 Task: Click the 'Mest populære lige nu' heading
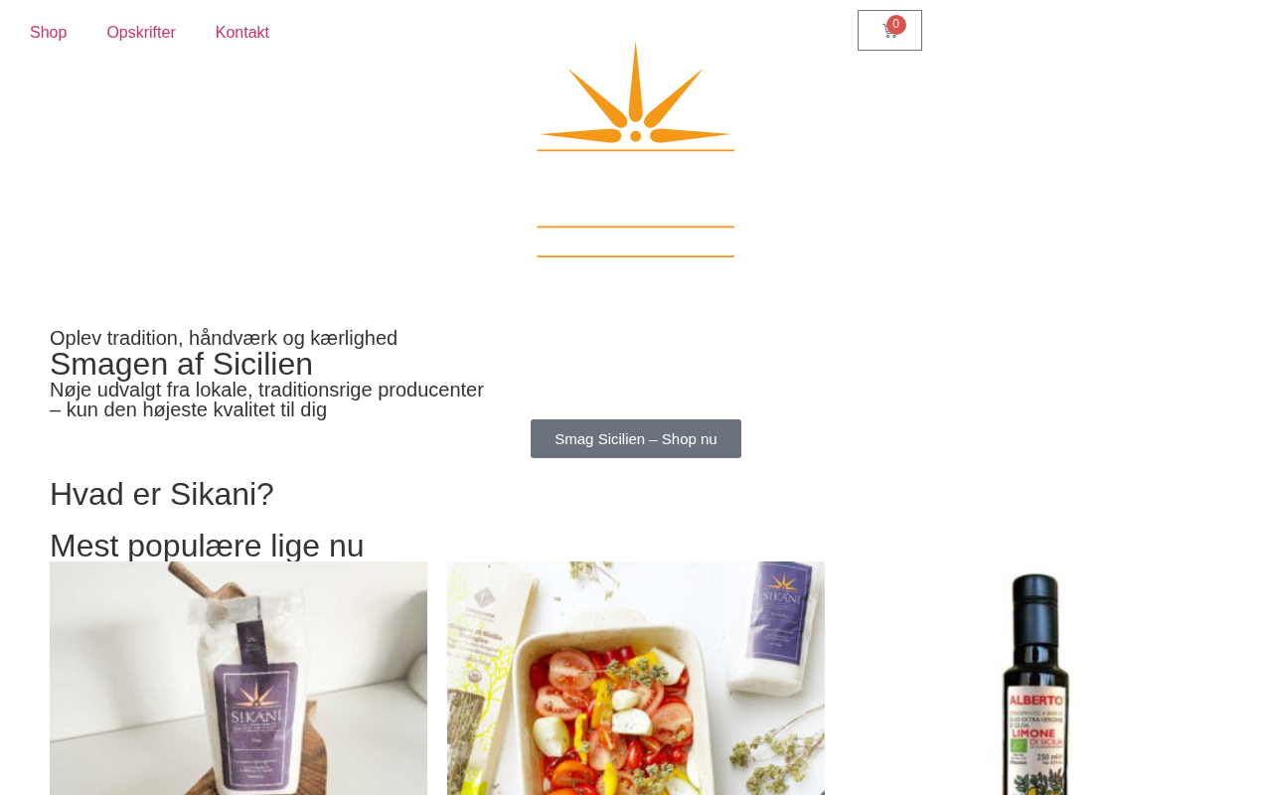[x=207, y=546]
